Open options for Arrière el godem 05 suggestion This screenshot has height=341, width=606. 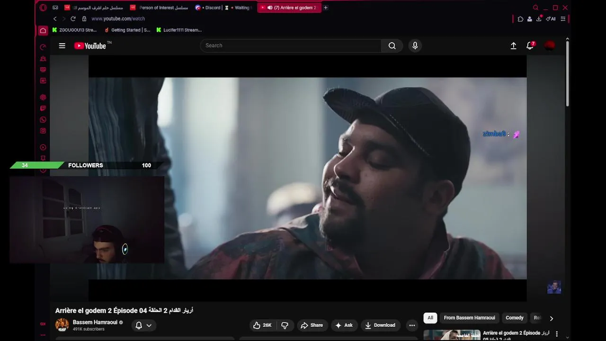557,334
